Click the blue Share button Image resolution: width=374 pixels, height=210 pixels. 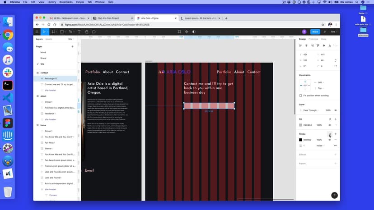[315, 32]
